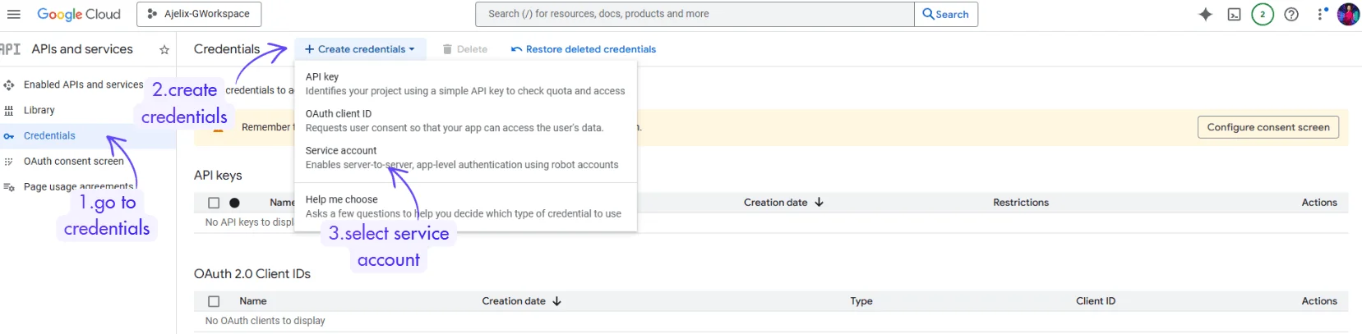
Task: Click the OAuth table Type column header
Action: pyautogui.click(x=861, y=301)
